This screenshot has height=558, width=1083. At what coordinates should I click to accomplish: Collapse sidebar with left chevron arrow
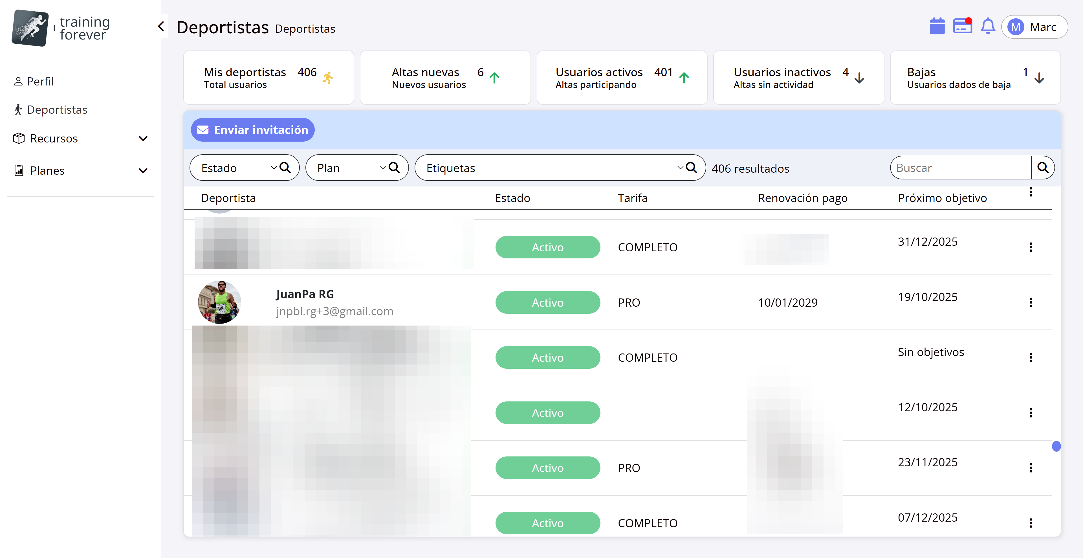tap(161, 27)
